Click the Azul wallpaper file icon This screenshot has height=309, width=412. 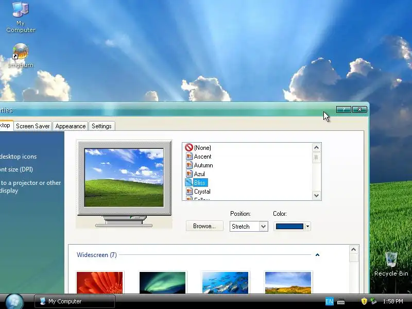189,174
